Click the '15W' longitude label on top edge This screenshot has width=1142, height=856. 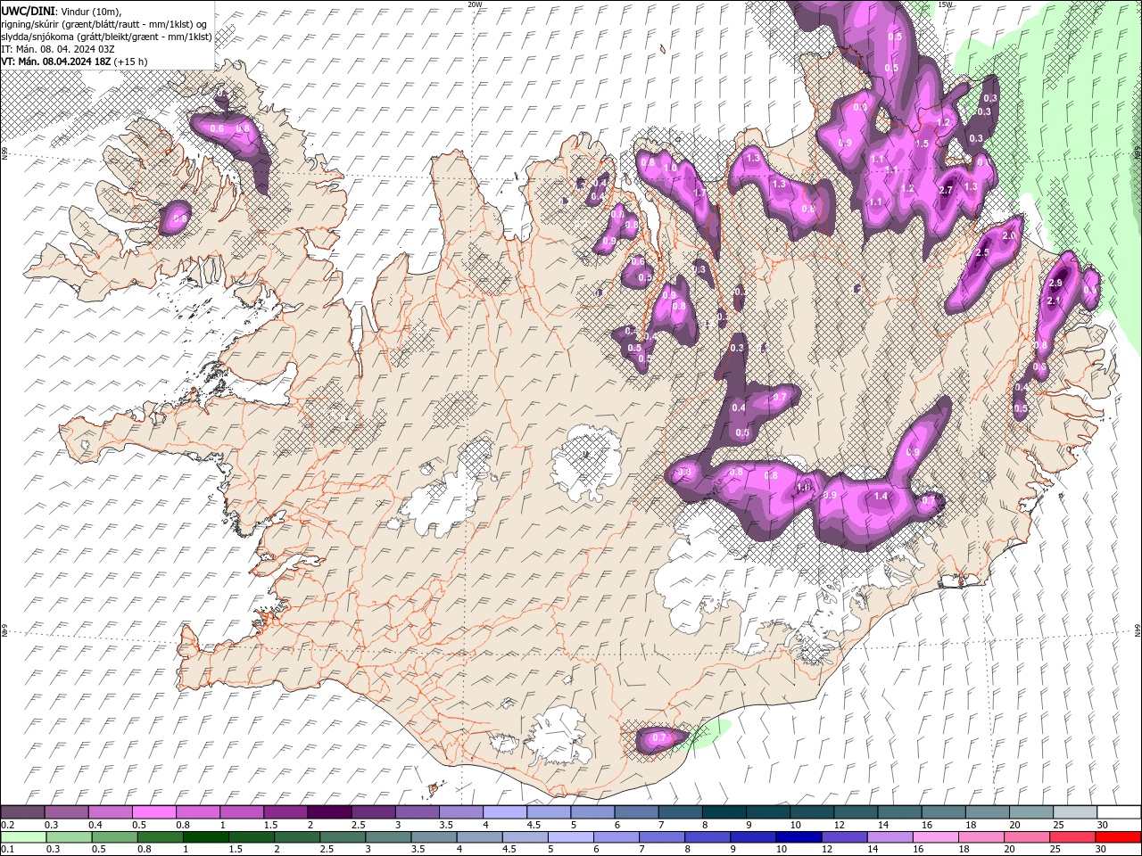coord(946,4)
